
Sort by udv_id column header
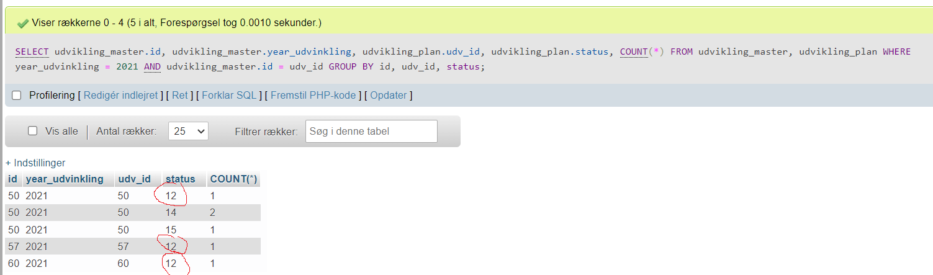coord(134,179)
